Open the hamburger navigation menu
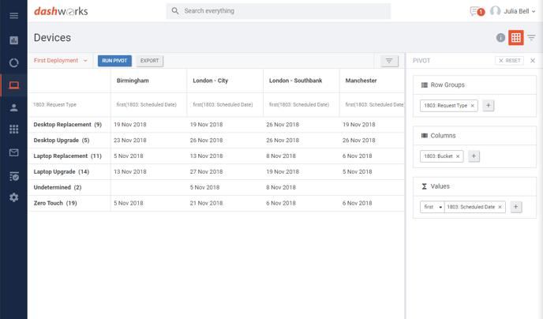The image size is (543, 319). coord(14,16)
